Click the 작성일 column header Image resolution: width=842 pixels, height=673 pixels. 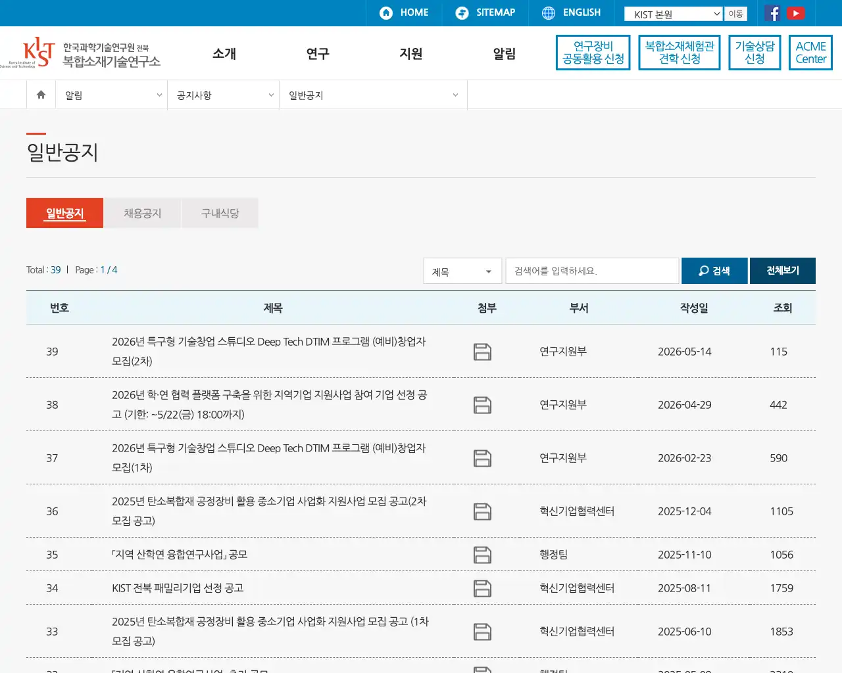pyautogui.click(x=694, y=308)
